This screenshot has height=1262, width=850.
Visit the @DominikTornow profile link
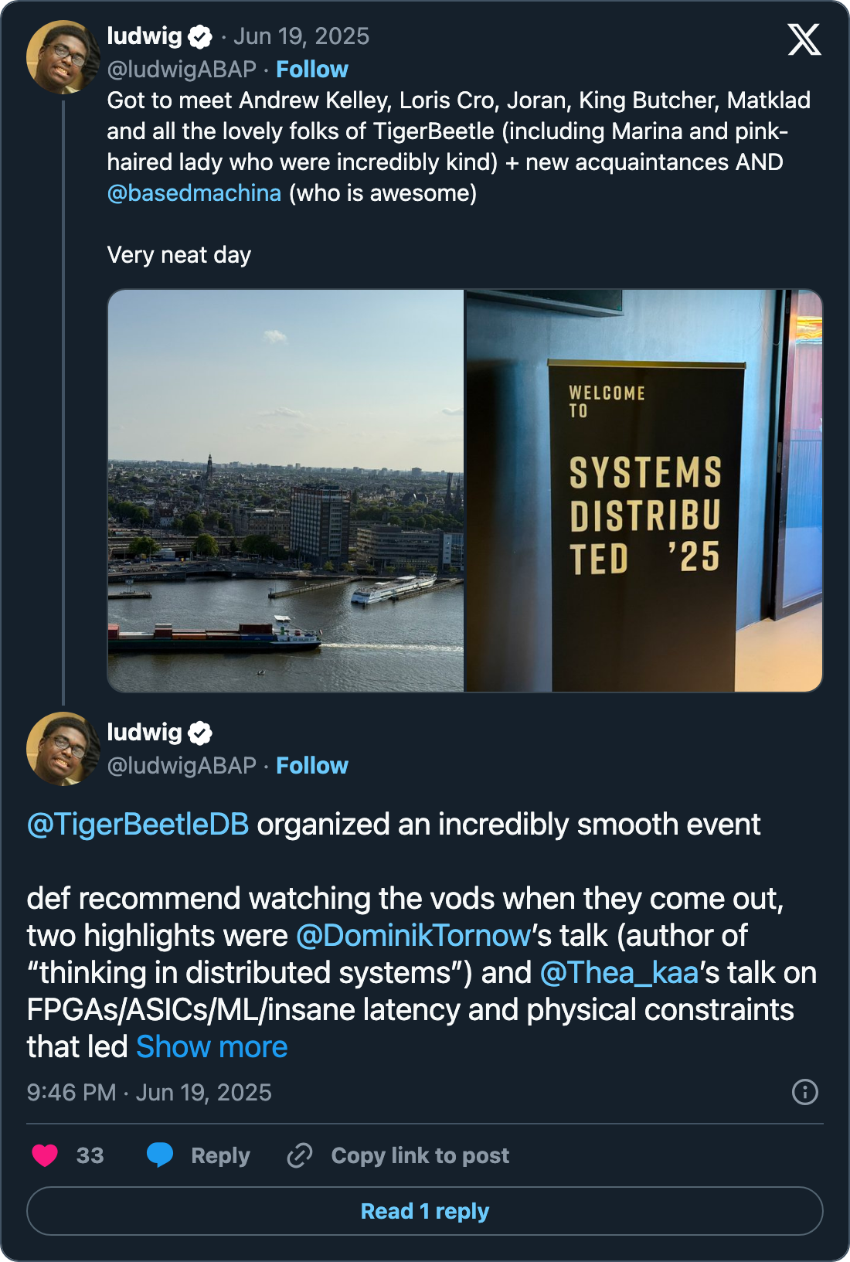(x=413, y=936)
